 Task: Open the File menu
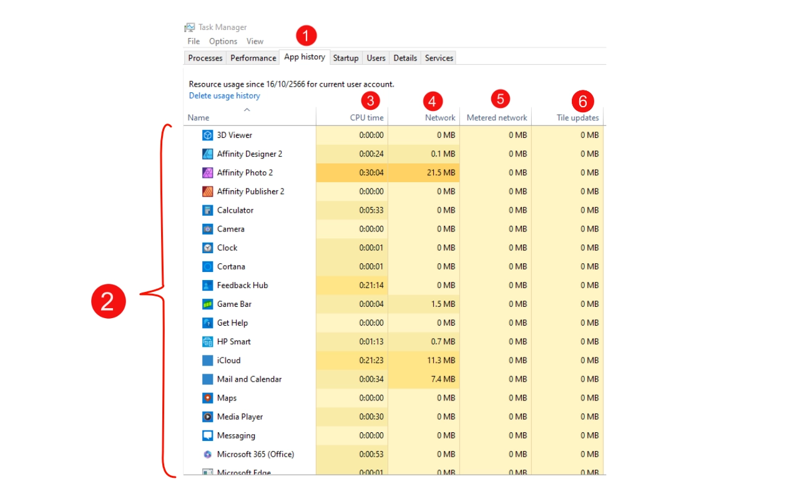click(x=194, y=41)
